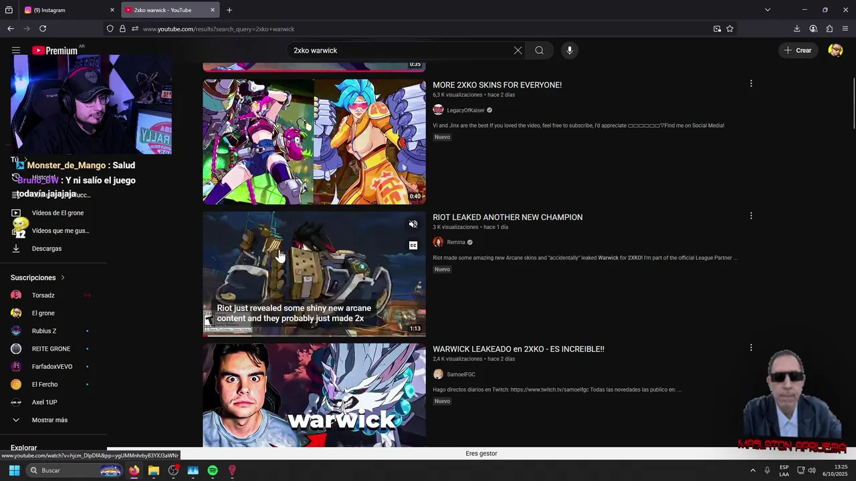Open FarfadoxVEVO subscription channel
Screen dimensions: 856x481
coord(53,367)
